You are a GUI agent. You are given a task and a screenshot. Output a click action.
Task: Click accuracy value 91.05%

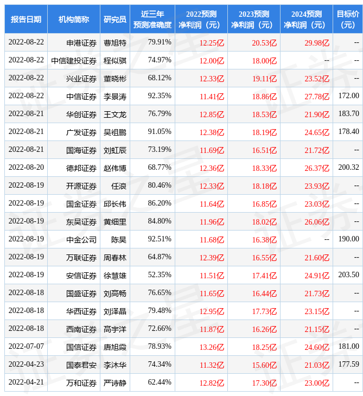tap(160, 132)
